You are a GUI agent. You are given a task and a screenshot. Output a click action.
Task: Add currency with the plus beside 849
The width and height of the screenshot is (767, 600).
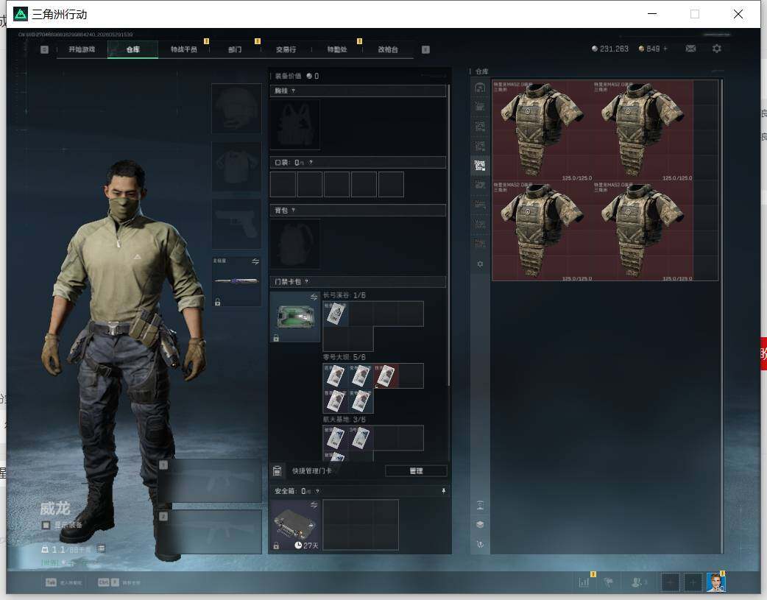tap(665, 49)
